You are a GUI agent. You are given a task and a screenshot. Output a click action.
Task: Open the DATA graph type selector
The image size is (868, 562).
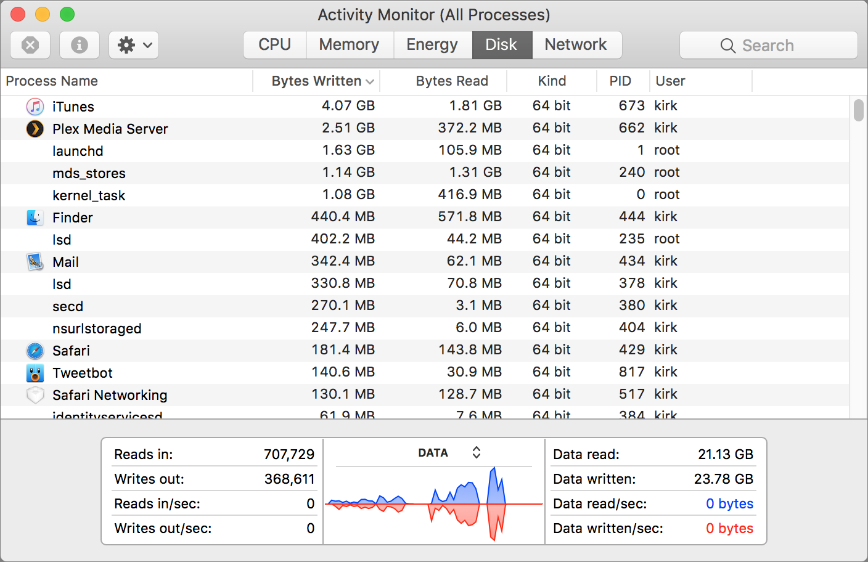(476, 452)
